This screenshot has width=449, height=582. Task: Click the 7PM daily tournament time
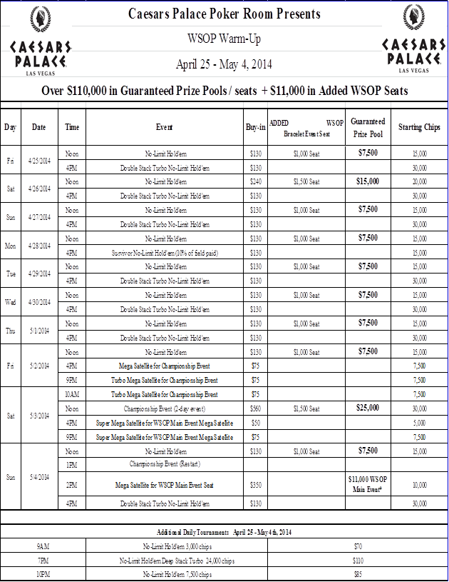pyautogui.click(x=43, y=561)
